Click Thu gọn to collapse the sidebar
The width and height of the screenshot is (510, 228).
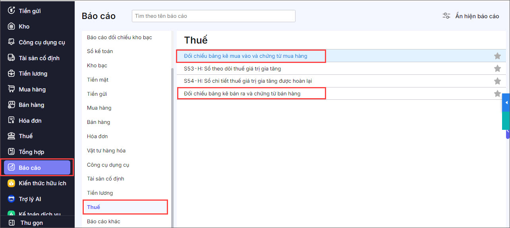(x=32, y=222)
